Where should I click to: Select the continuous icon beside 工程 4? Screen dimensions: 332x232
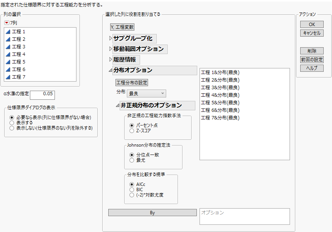point(8,54)
